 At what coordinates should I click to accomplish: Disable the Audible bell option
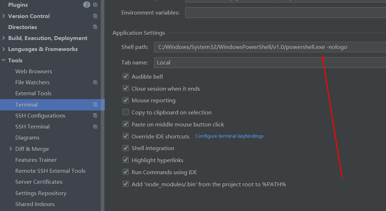[126, 76]
